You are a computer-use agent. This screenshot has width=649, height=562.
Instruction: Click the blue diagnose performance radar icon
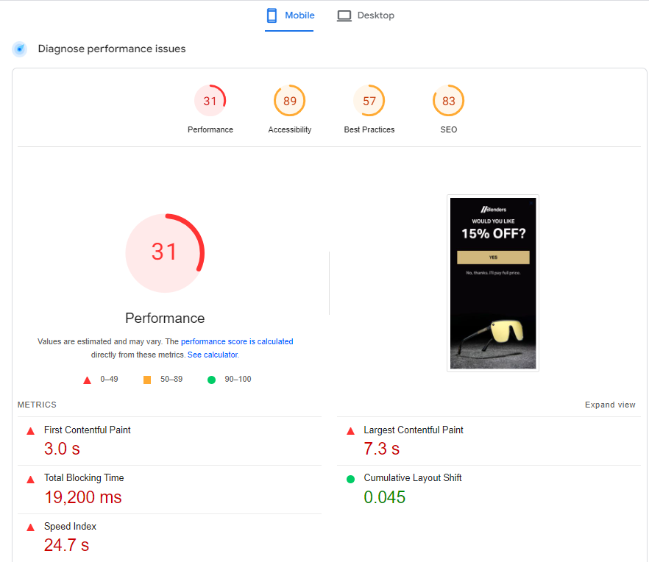coord(19,49)
